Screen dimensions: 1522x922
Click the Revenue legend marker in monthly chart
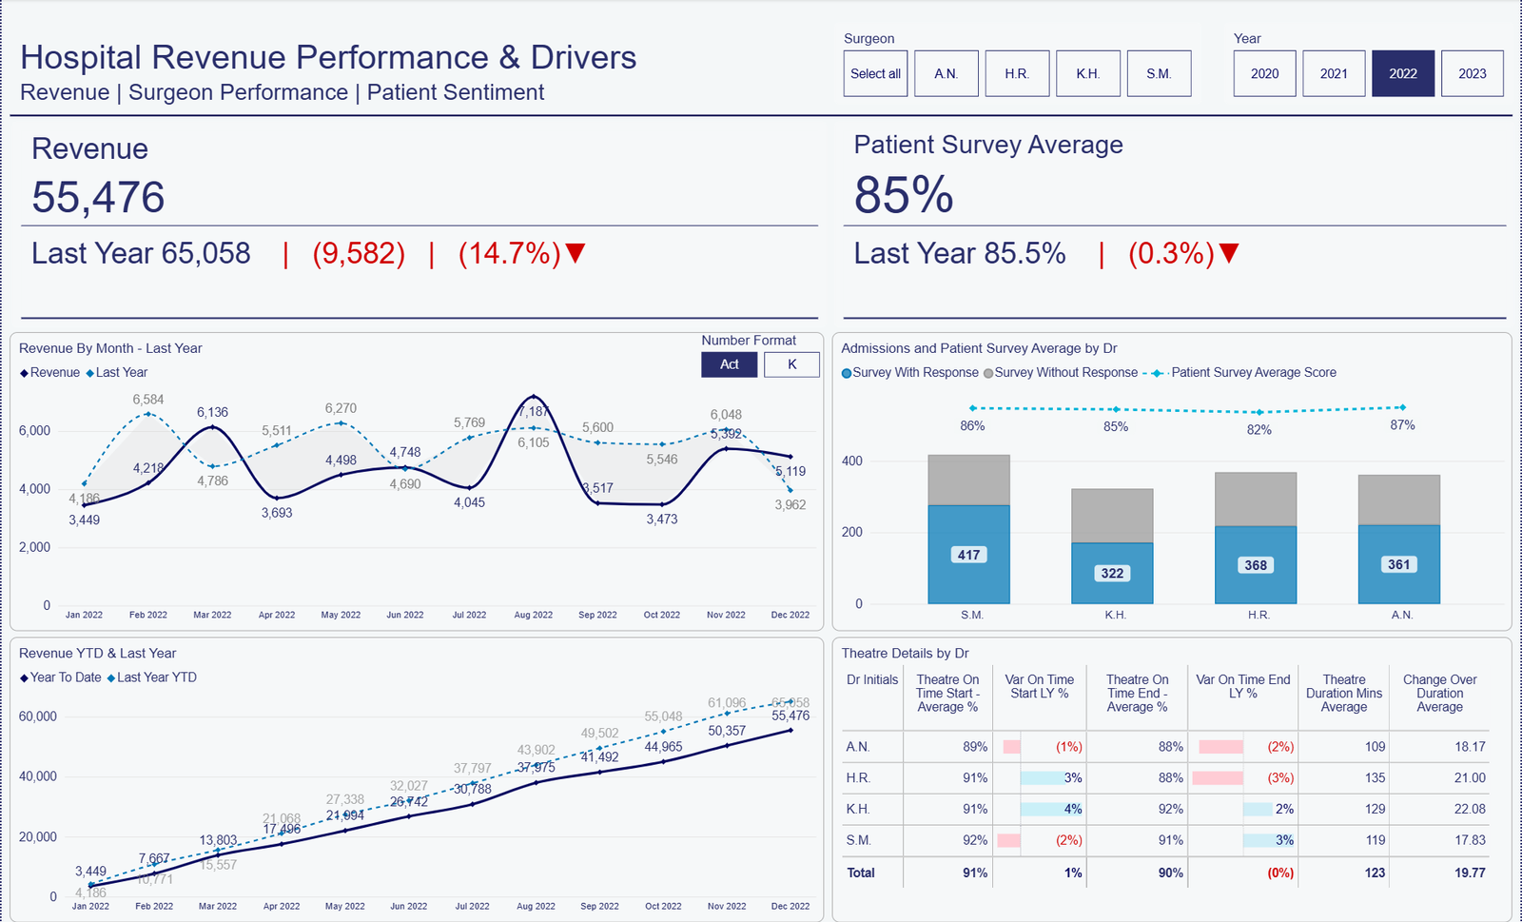click(x=25, y=373)
